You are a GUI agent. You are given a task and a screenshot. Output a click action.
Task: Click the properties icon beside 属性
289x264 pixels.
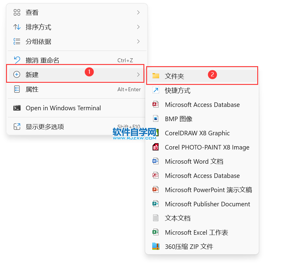[17, 89]
